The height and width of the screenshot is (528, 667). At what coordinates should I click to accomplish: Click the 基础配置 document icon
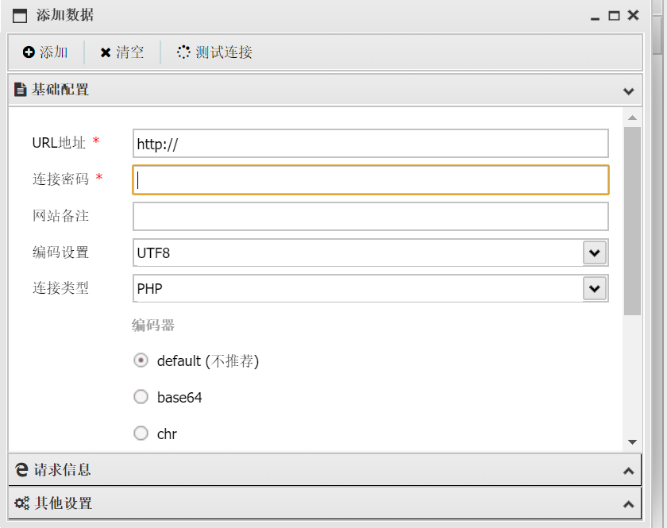pos(21,90)
